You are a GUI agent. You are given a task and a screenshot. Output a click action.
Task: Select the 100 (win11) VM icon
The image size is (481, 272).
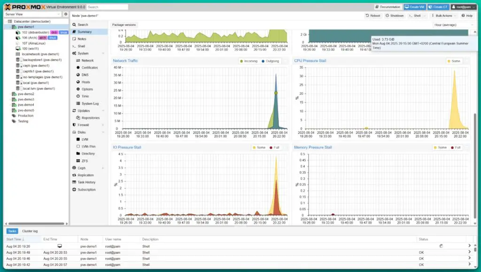(x=18, y=48)
